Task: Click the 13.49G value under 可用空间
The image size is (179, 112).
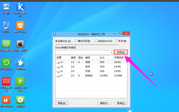Action: point(118,75)
